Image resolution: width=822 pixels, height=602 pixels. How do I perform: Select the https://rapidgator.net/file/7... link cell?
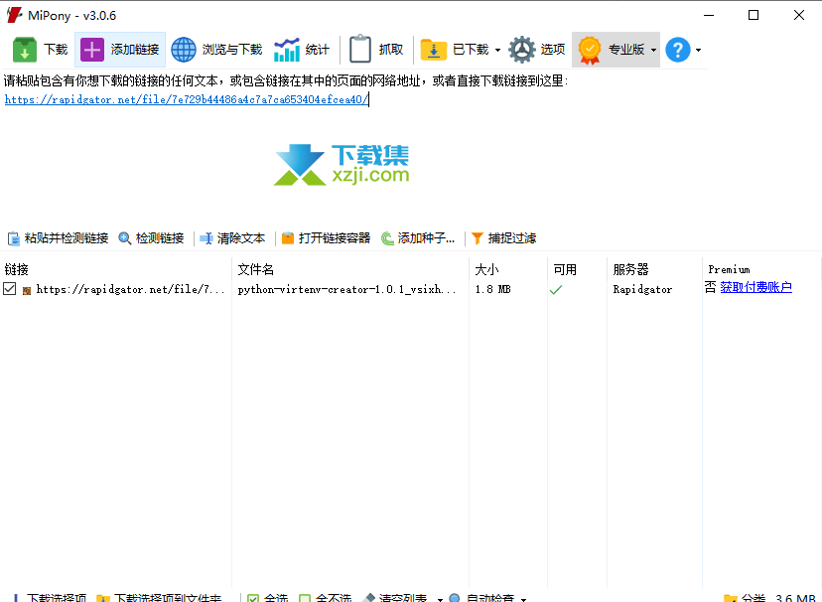click(130, 289)
